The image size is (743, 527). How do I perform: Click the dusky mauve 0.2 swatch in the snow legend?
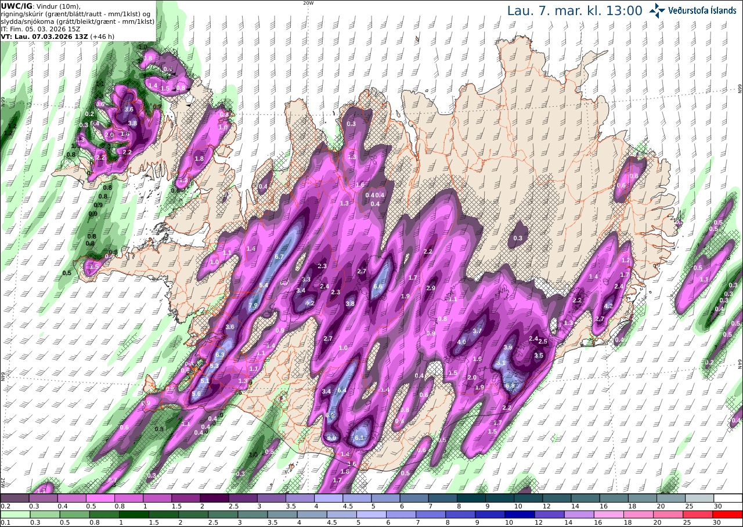click(15, 498)
